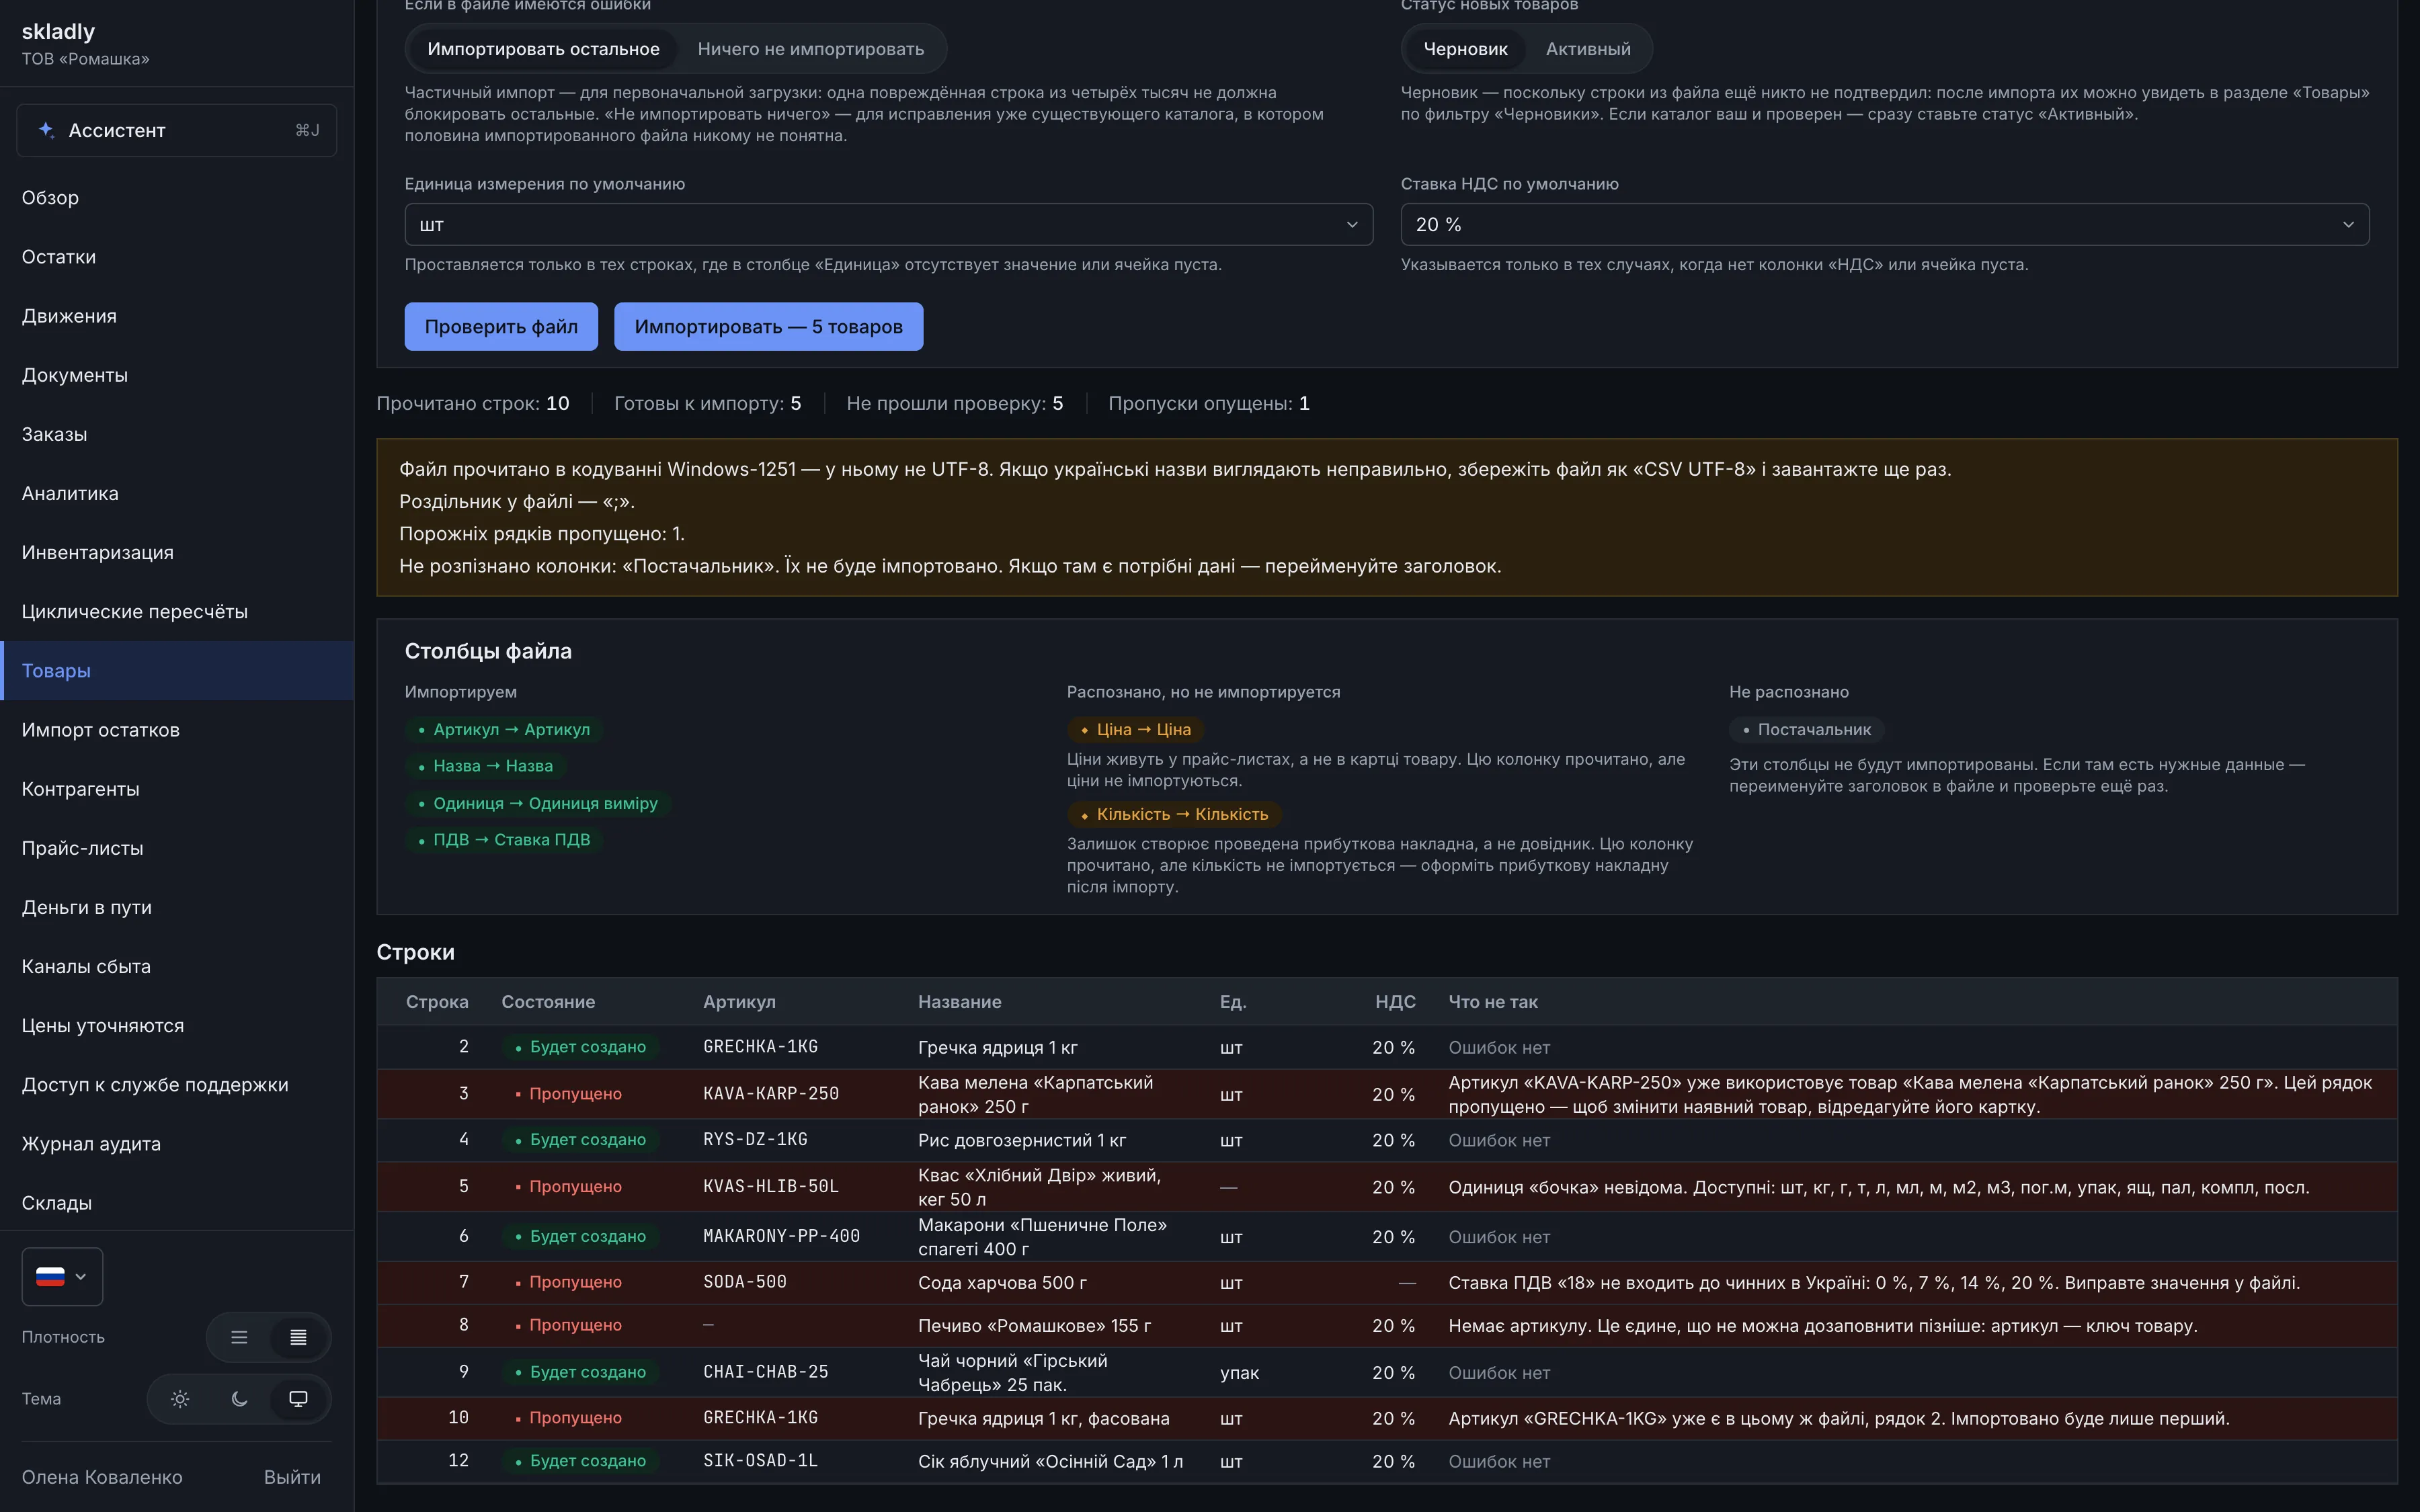Open the default unit dropdown «шт»
2420x1512 pixels.
(888, 225)
